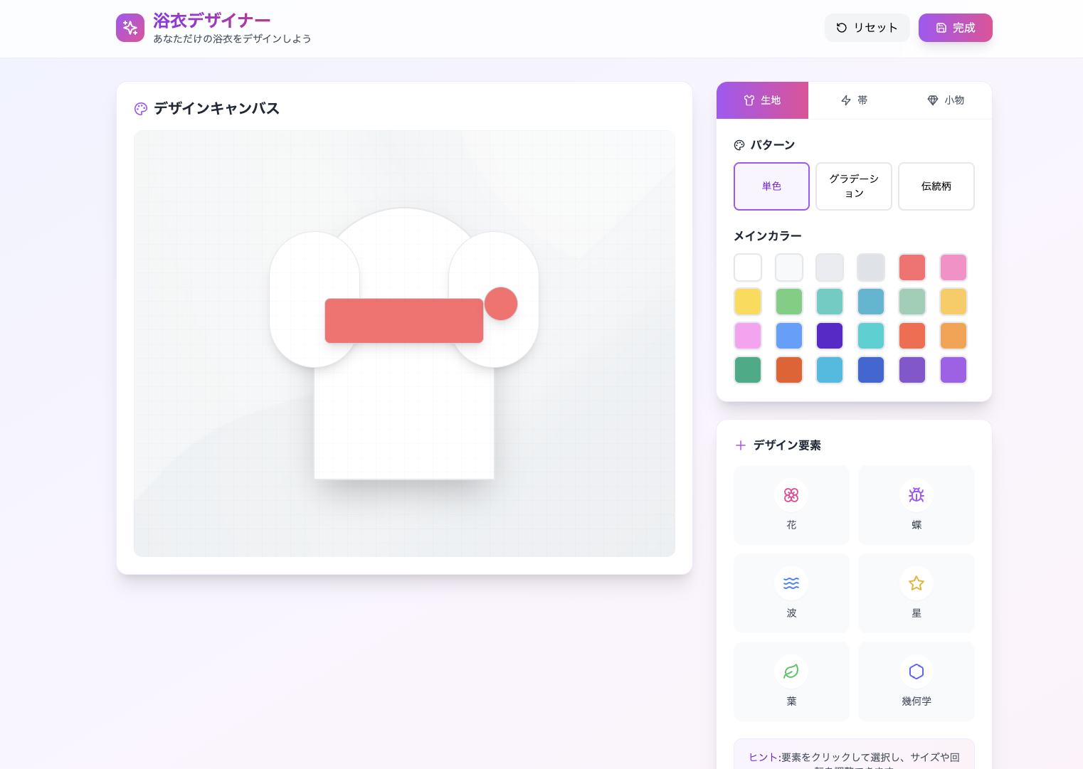Switch to the 帯 tab
Viewport: 1083px width, 769px height.
854,100
